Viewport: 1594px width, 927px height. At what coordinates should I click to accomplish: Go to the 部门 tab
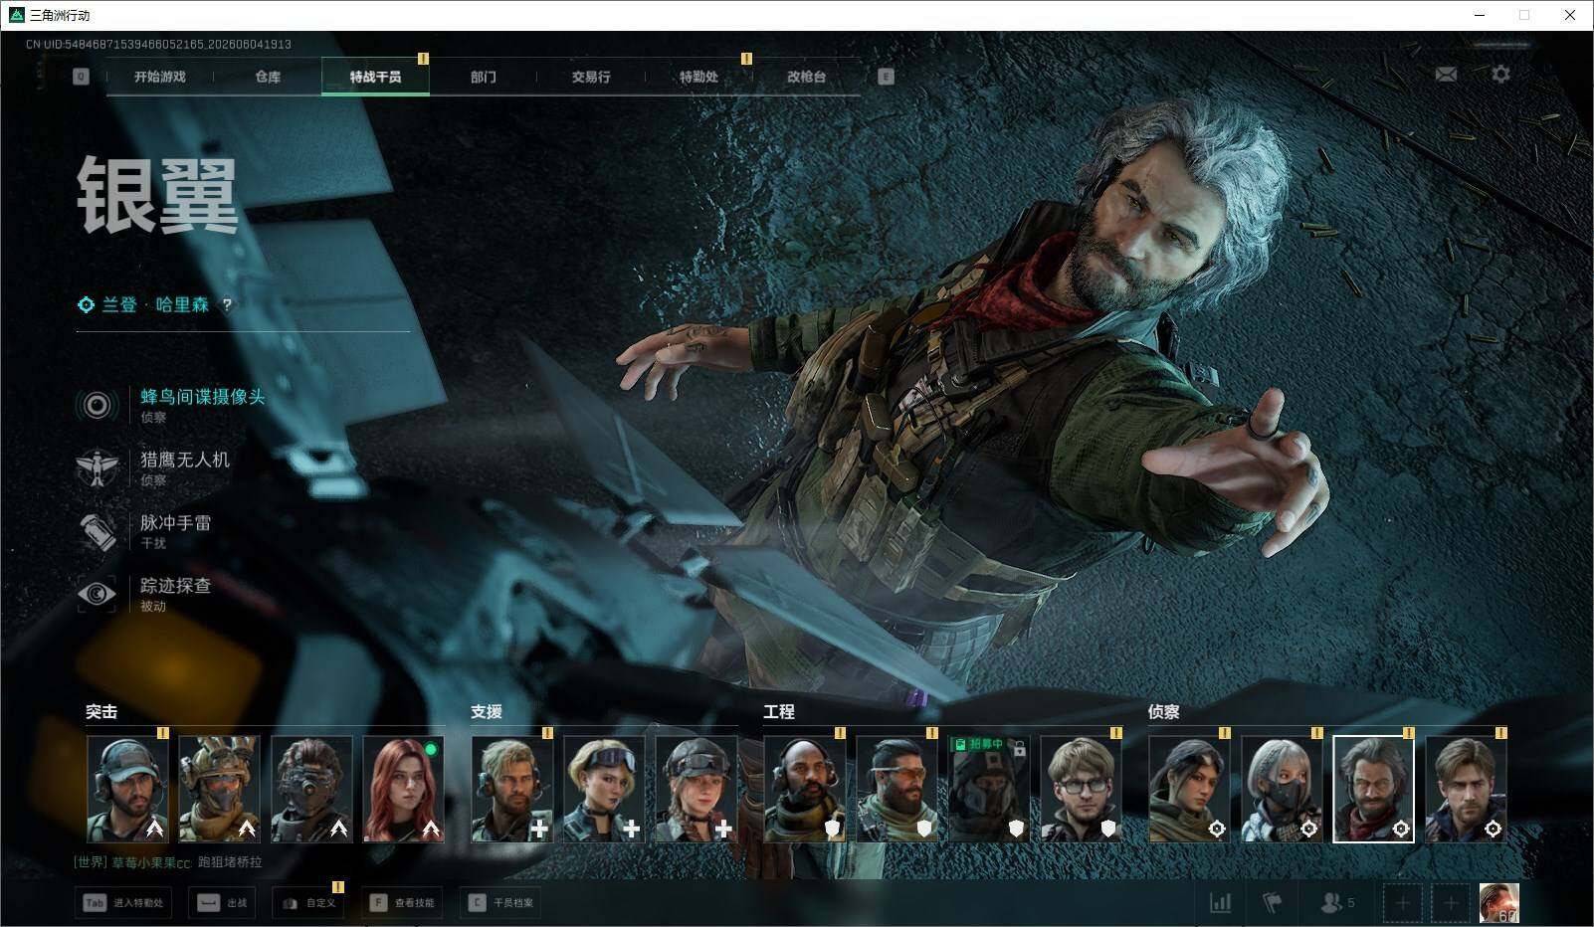click(x=484, y=77)
